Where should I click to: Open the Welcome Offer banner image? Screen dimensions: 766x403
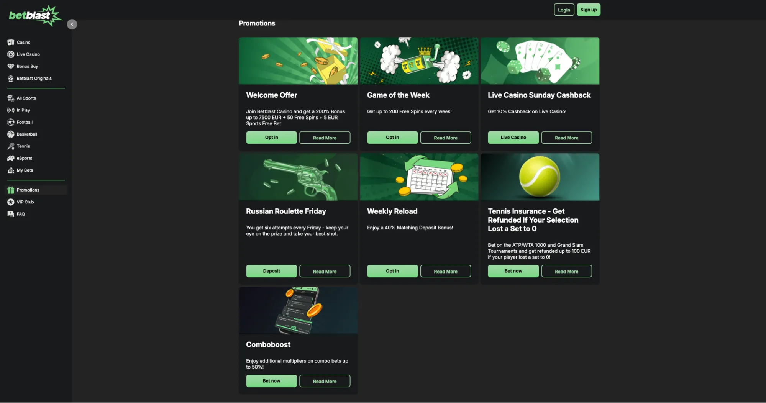point(298,61)
